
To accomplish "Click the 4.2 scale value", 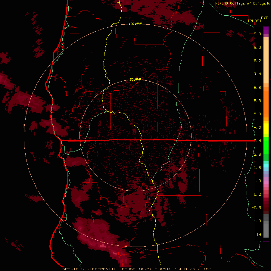I will [x=257, y=128].
